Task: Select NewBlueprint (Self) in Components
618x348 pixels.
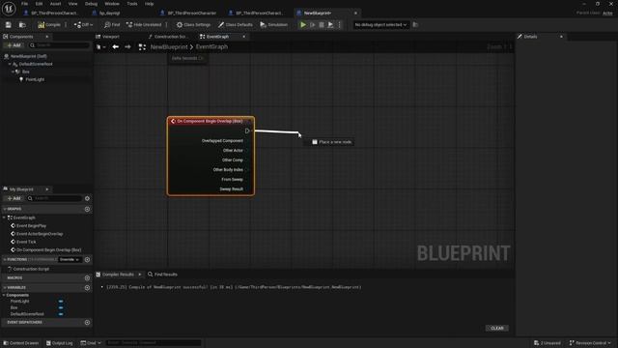Action: (28, 56)
